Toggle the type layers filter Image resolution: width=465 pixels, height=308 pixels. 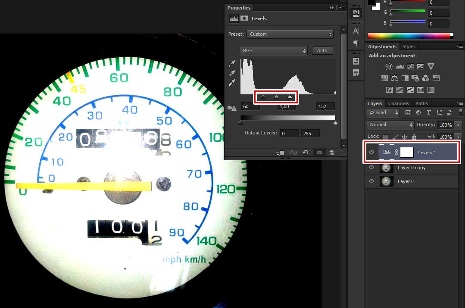(429, 113)
